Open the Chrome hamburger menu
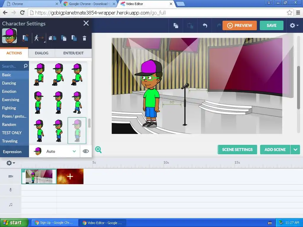 298,12
